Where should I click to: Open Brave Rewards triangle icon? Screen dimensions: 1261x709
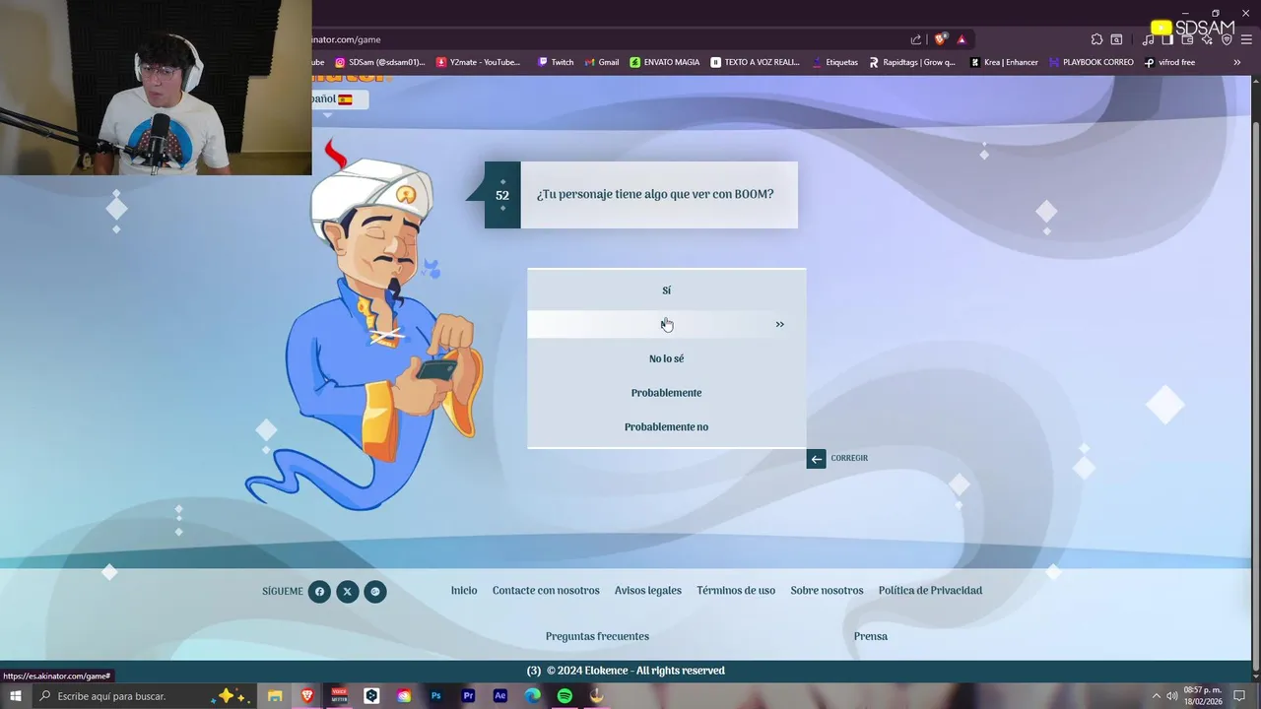coord(962,39)
